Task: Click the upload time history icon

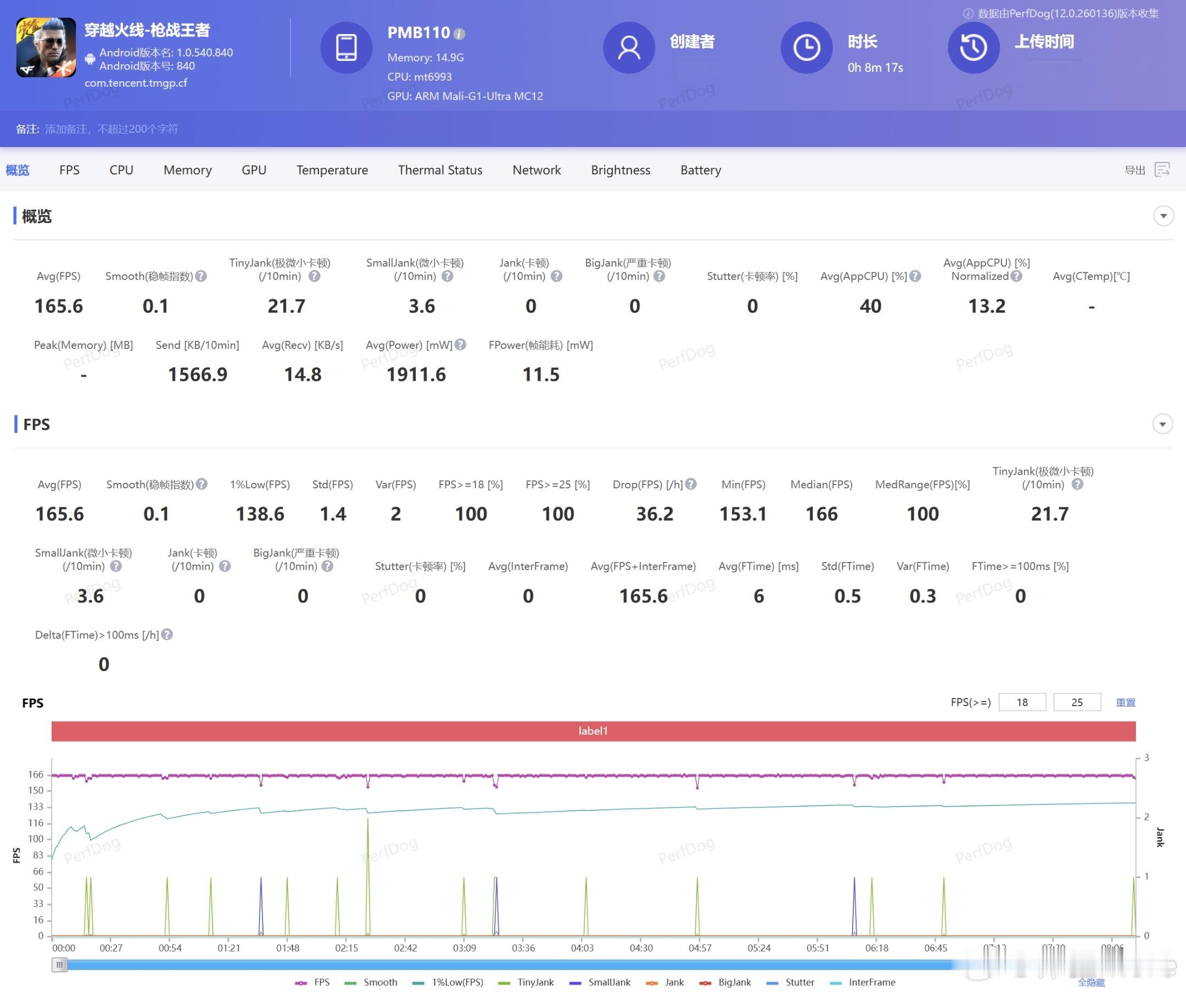Action: (973, 47)
